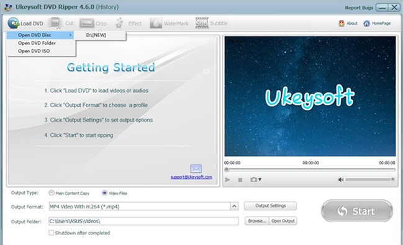Open the Crop tool
The width and height of the screenshot is (403, 245).
pos(86,24)
